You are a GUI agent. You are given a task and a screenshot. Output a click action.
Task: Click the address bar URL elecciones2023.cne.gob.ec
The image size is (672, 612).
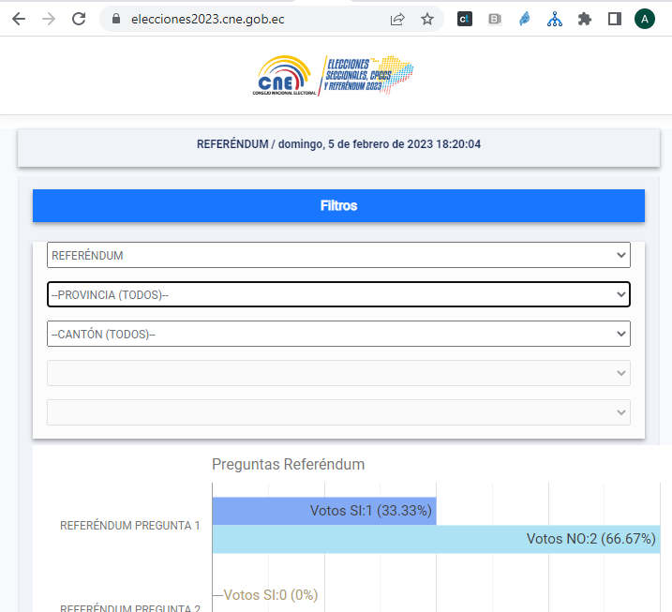point(208,20)
